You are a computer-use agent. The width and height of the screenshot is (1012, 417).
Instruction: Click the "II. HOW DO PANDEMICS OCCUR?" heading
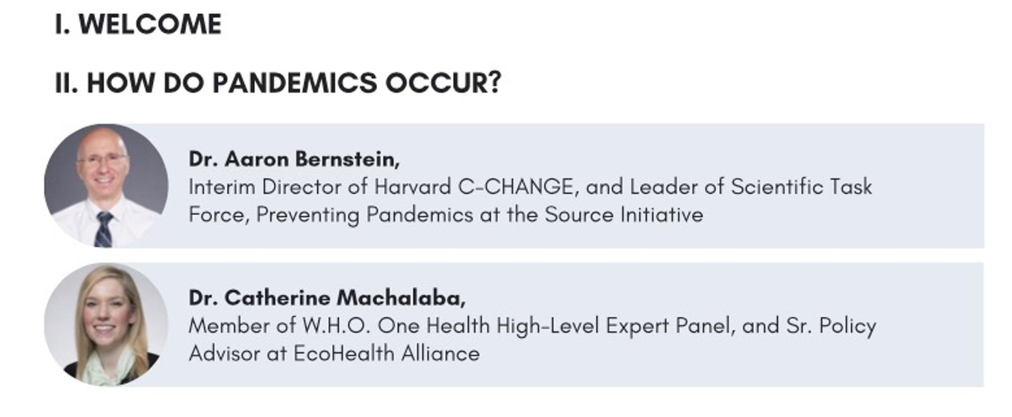278,83
